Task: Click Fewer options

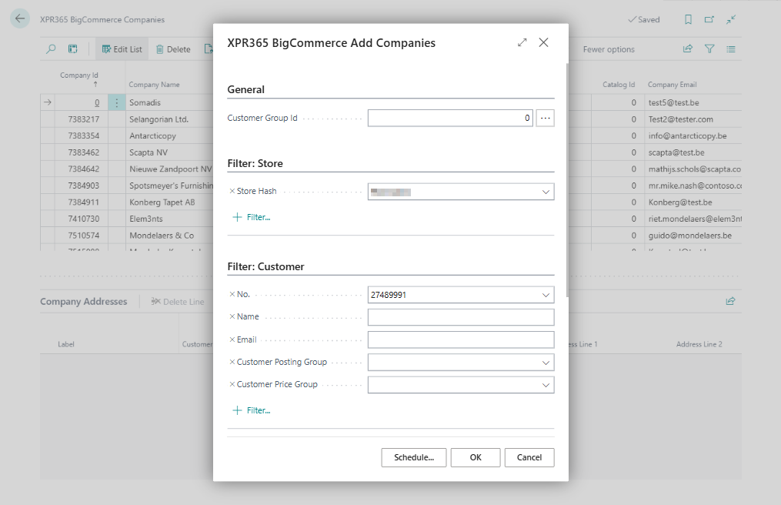Action: (609, 49)
